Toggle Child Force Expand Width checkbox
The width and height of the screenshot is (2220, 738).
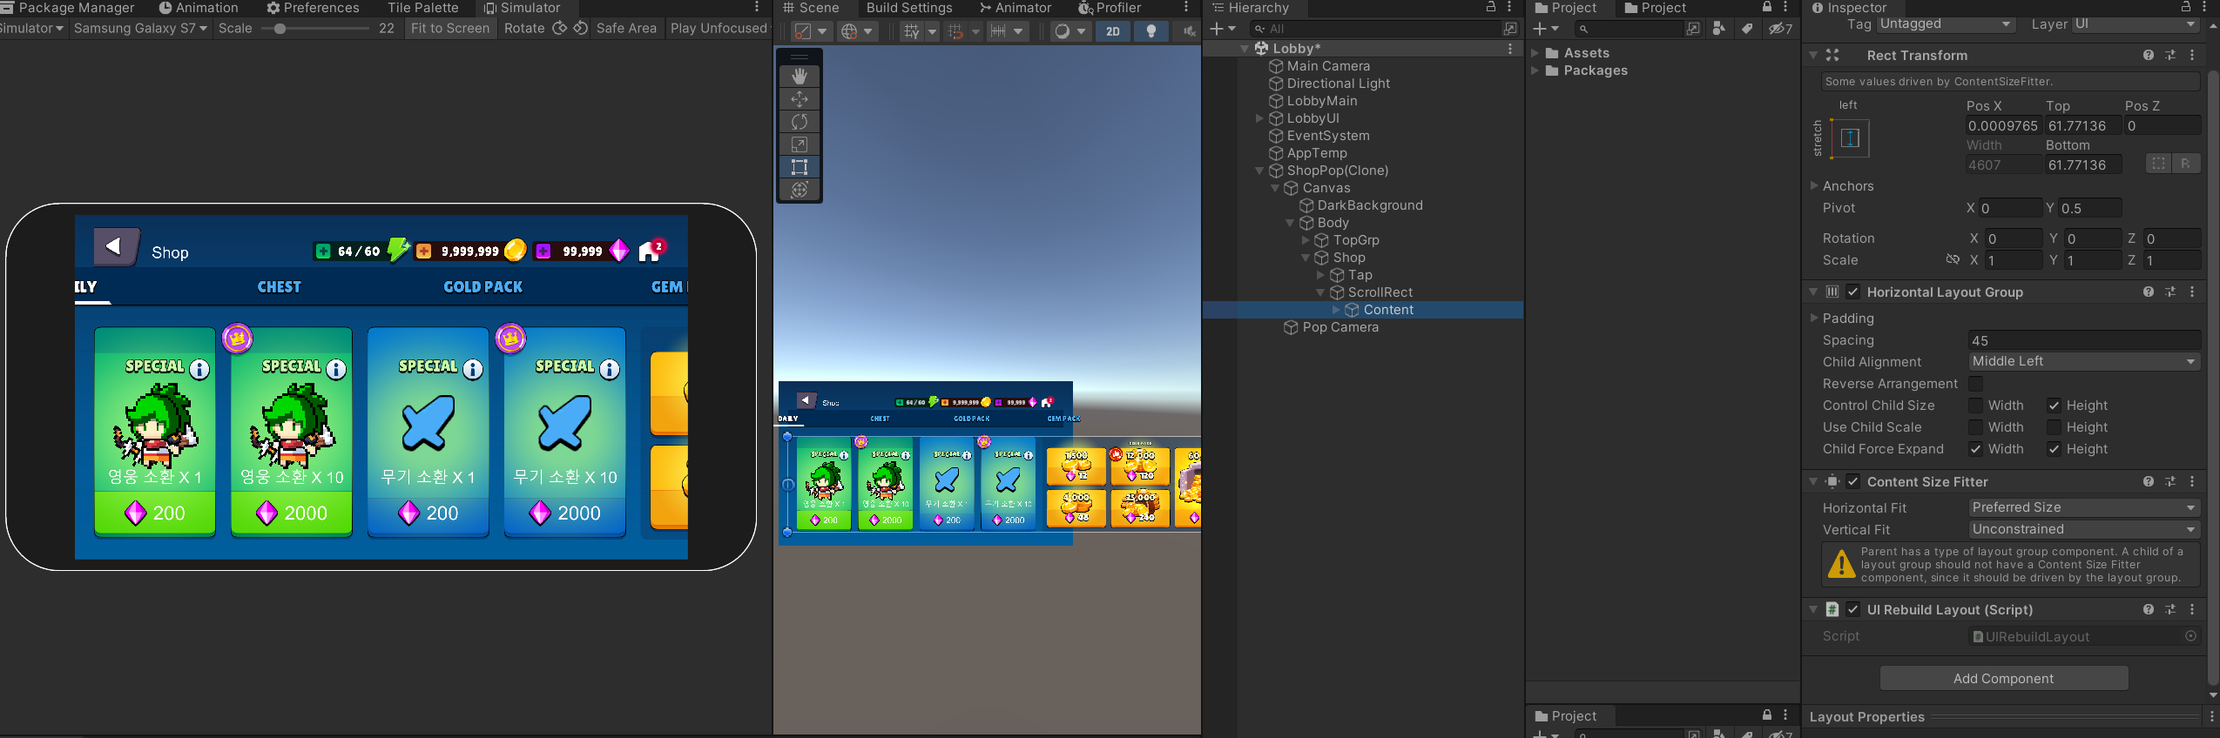(x=1976, y=449)
